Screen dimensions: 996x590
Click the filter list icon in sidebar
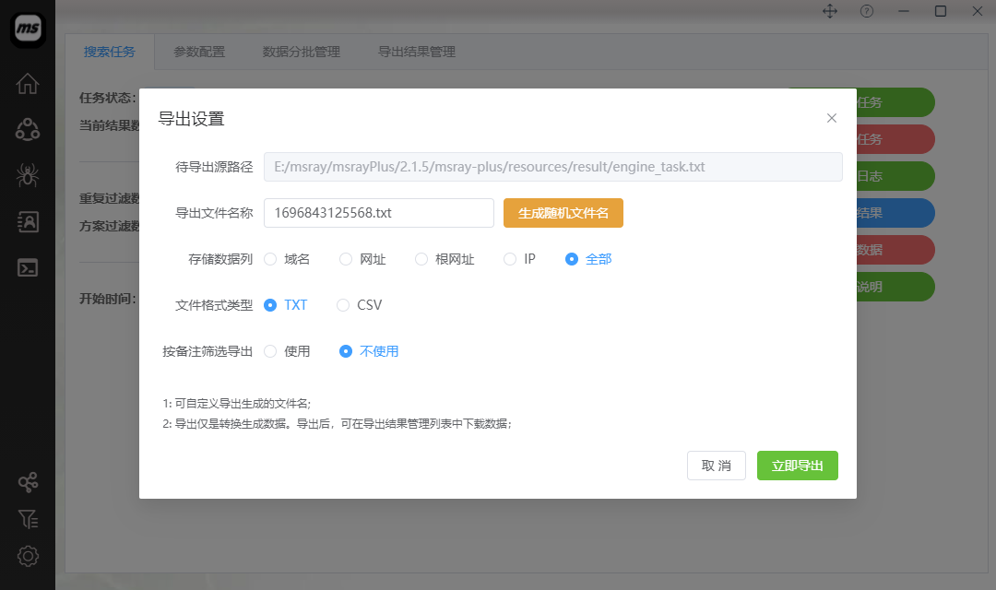[28, 519]
